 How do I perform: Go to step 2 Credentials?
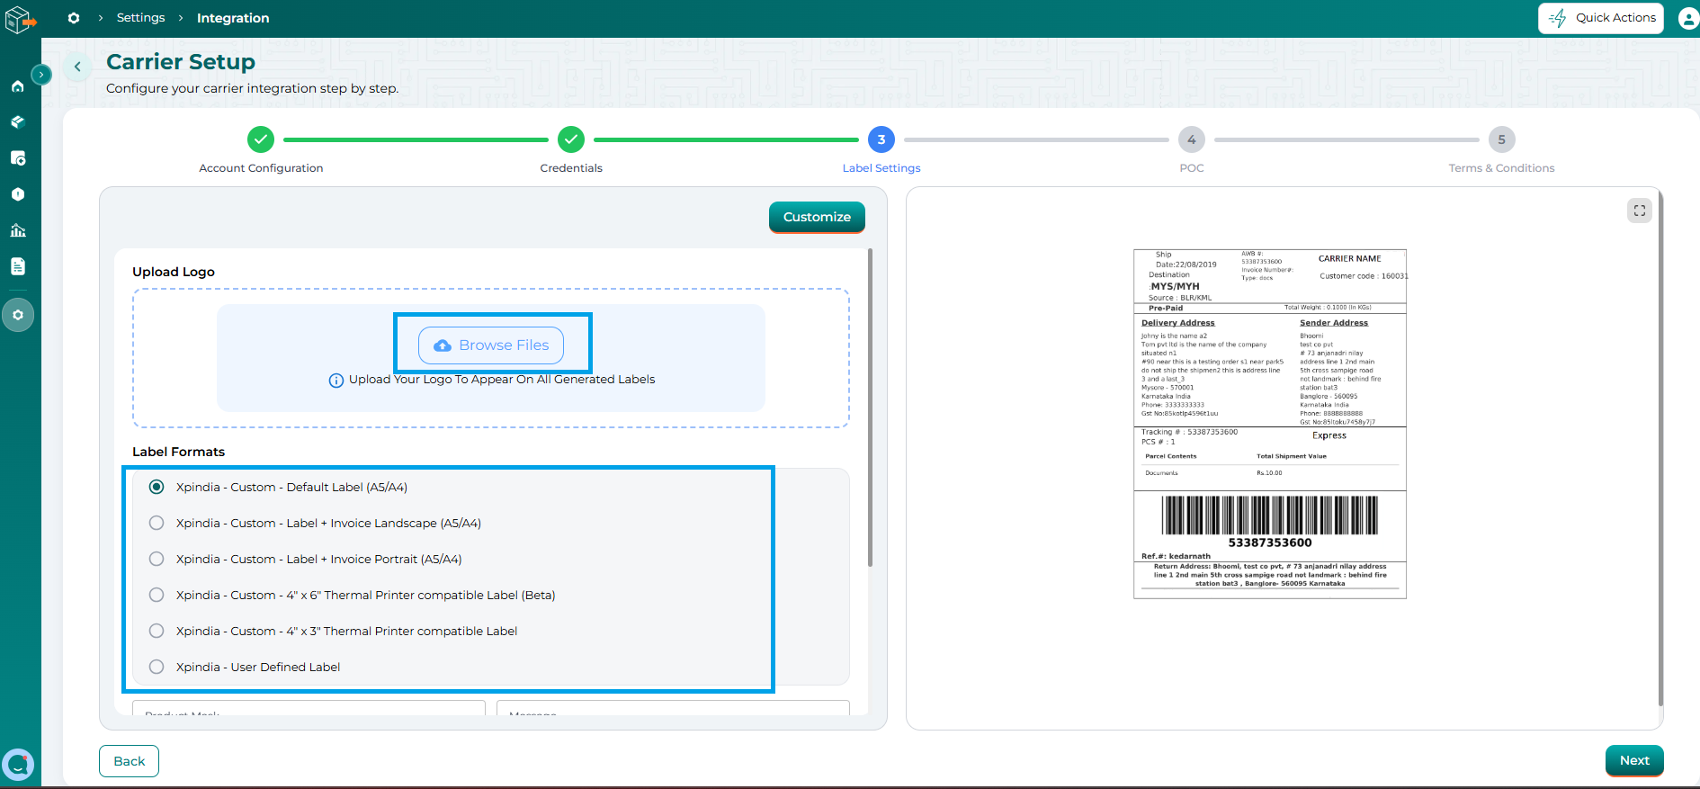pyautogui.click(x=571, y=139)
